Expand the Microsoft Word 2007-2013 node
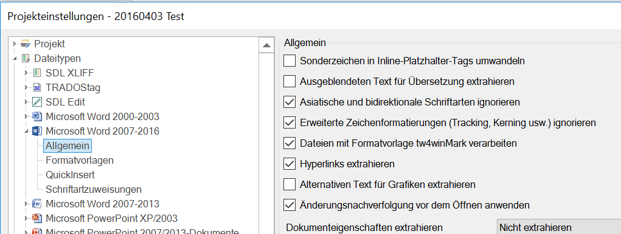This screenshot has width=621, height=234. coord(26,204)
